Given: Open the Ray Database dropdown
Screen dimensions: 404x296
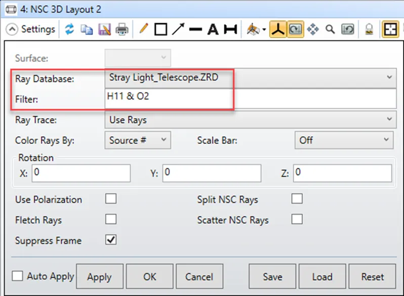Looking at the screenshot, I should coord(250,78).
